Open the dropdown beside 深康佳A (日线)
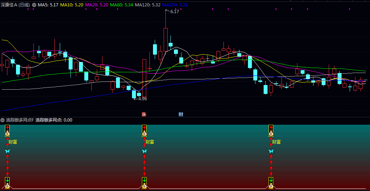The image size is (370, 191). point(34,5)
